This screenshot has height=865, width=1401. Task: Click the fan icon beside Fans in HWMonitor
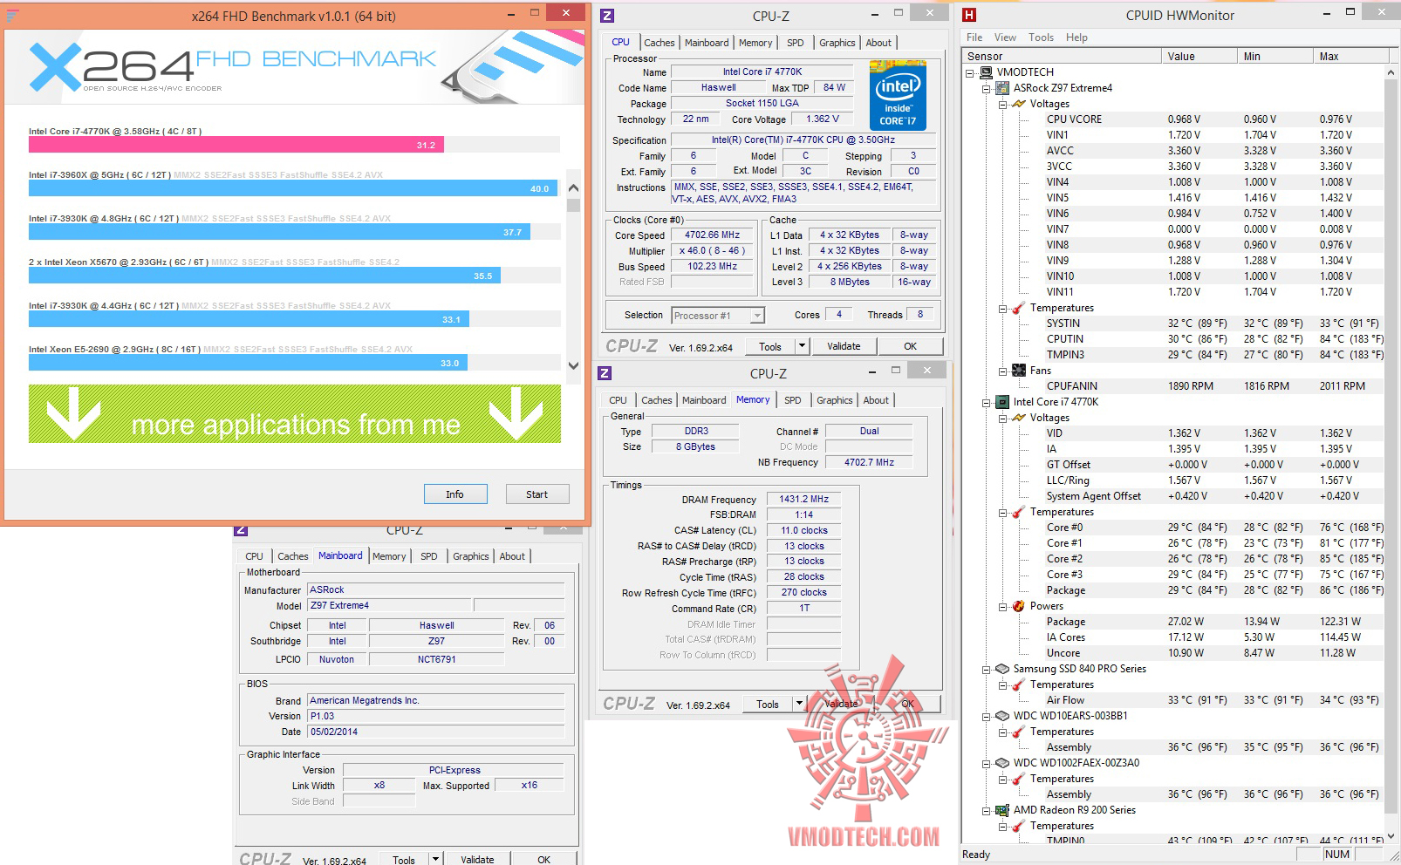pyautogui.click(x=1019, y=371)
